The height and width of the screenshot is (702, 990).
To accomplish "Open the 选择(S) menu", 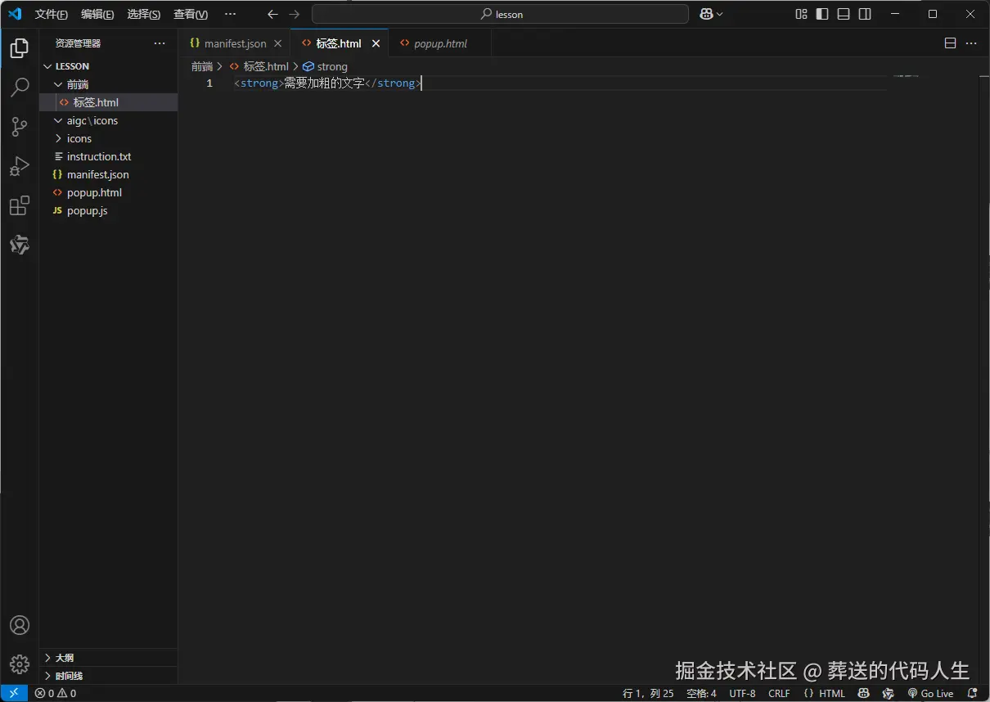I will [x=144, y=14].
